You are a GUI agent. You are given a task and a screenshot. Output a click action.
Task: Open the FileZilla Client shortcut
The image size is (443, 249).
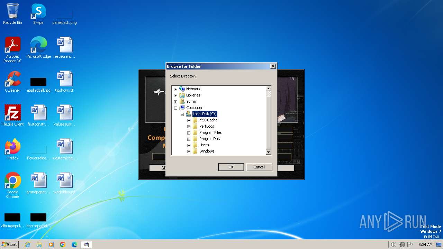click(x=12, y=116)
